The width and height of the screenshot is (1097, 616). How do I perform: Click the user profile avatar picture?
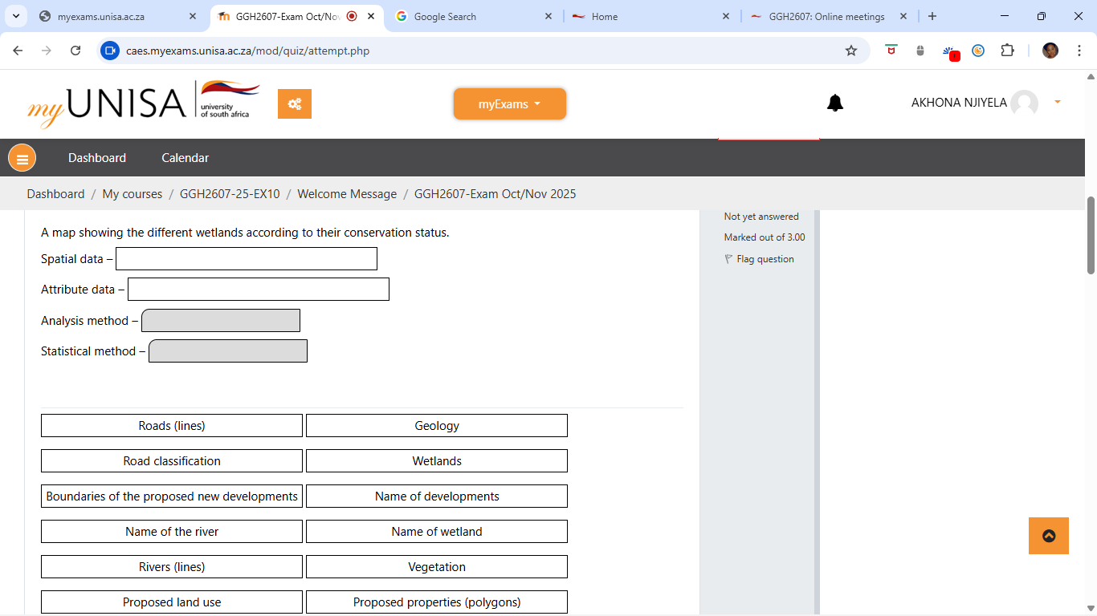(1024, 103)
